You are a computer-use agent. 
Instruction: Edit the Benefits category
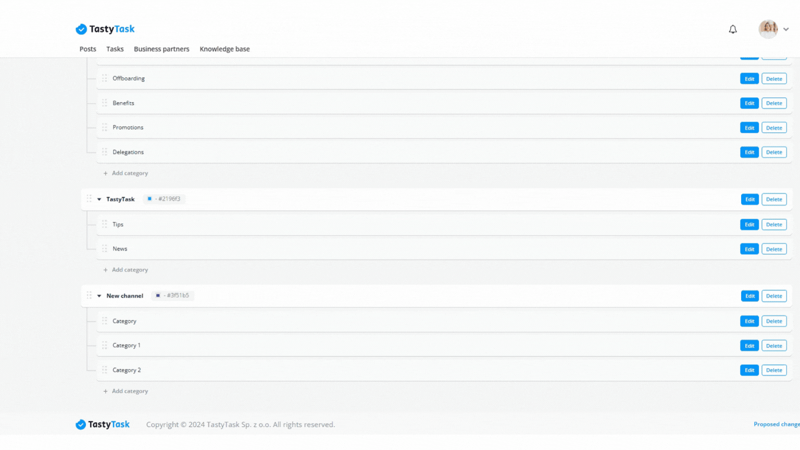coord(749,103)
